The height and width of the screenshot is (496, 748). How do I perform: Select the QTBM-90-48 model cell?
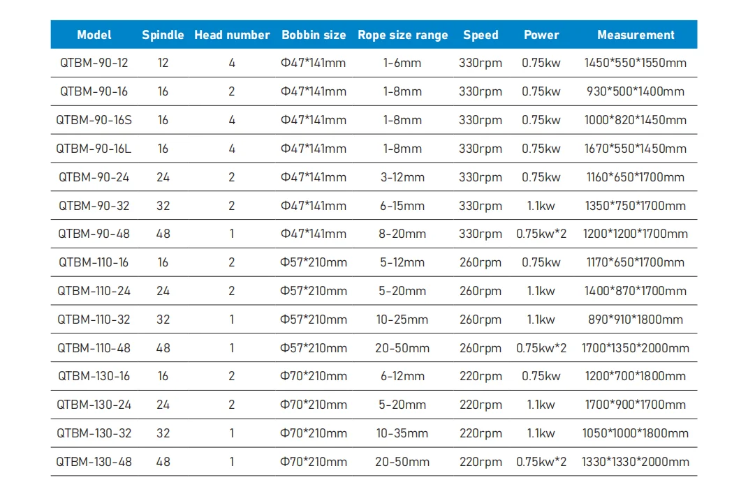(x=94, y=234)
